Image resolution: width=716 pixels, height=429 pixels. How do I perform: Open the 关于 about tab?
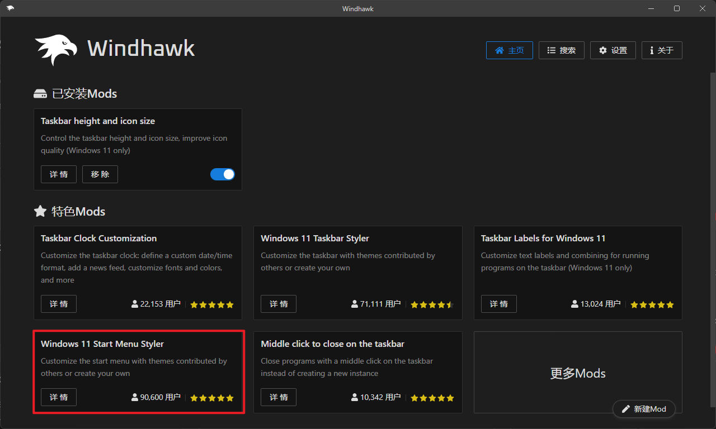point(662,50)
